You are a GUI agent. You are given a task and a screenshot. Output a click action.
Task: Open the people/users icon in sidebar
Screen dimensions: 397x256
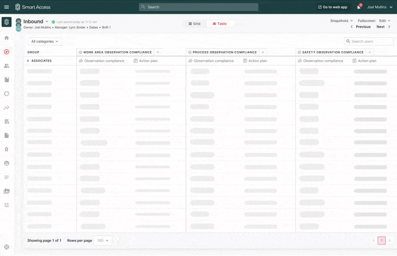[6, 65]
